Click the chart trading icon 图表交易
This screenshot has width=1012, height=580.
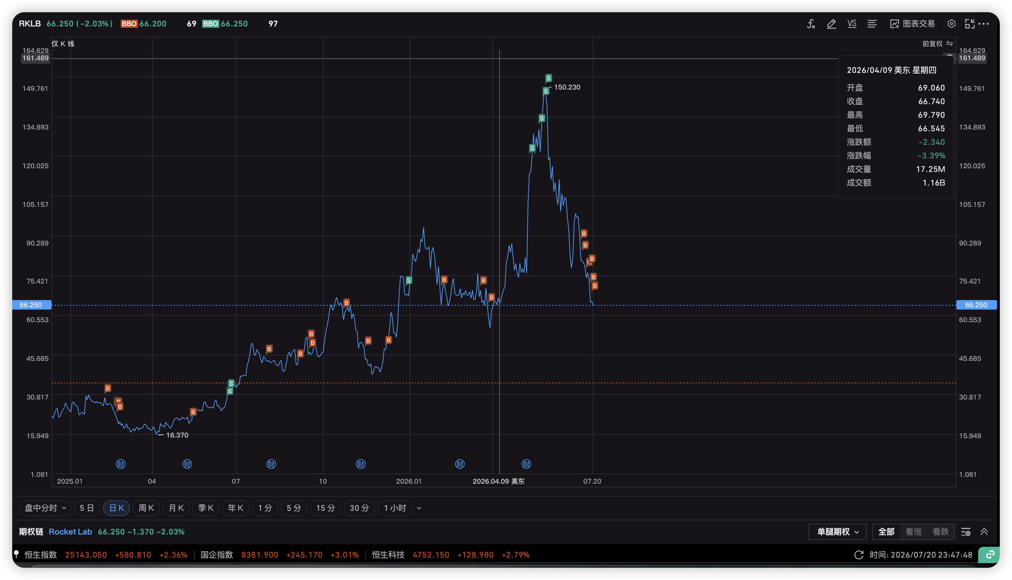tap(912, 24)
